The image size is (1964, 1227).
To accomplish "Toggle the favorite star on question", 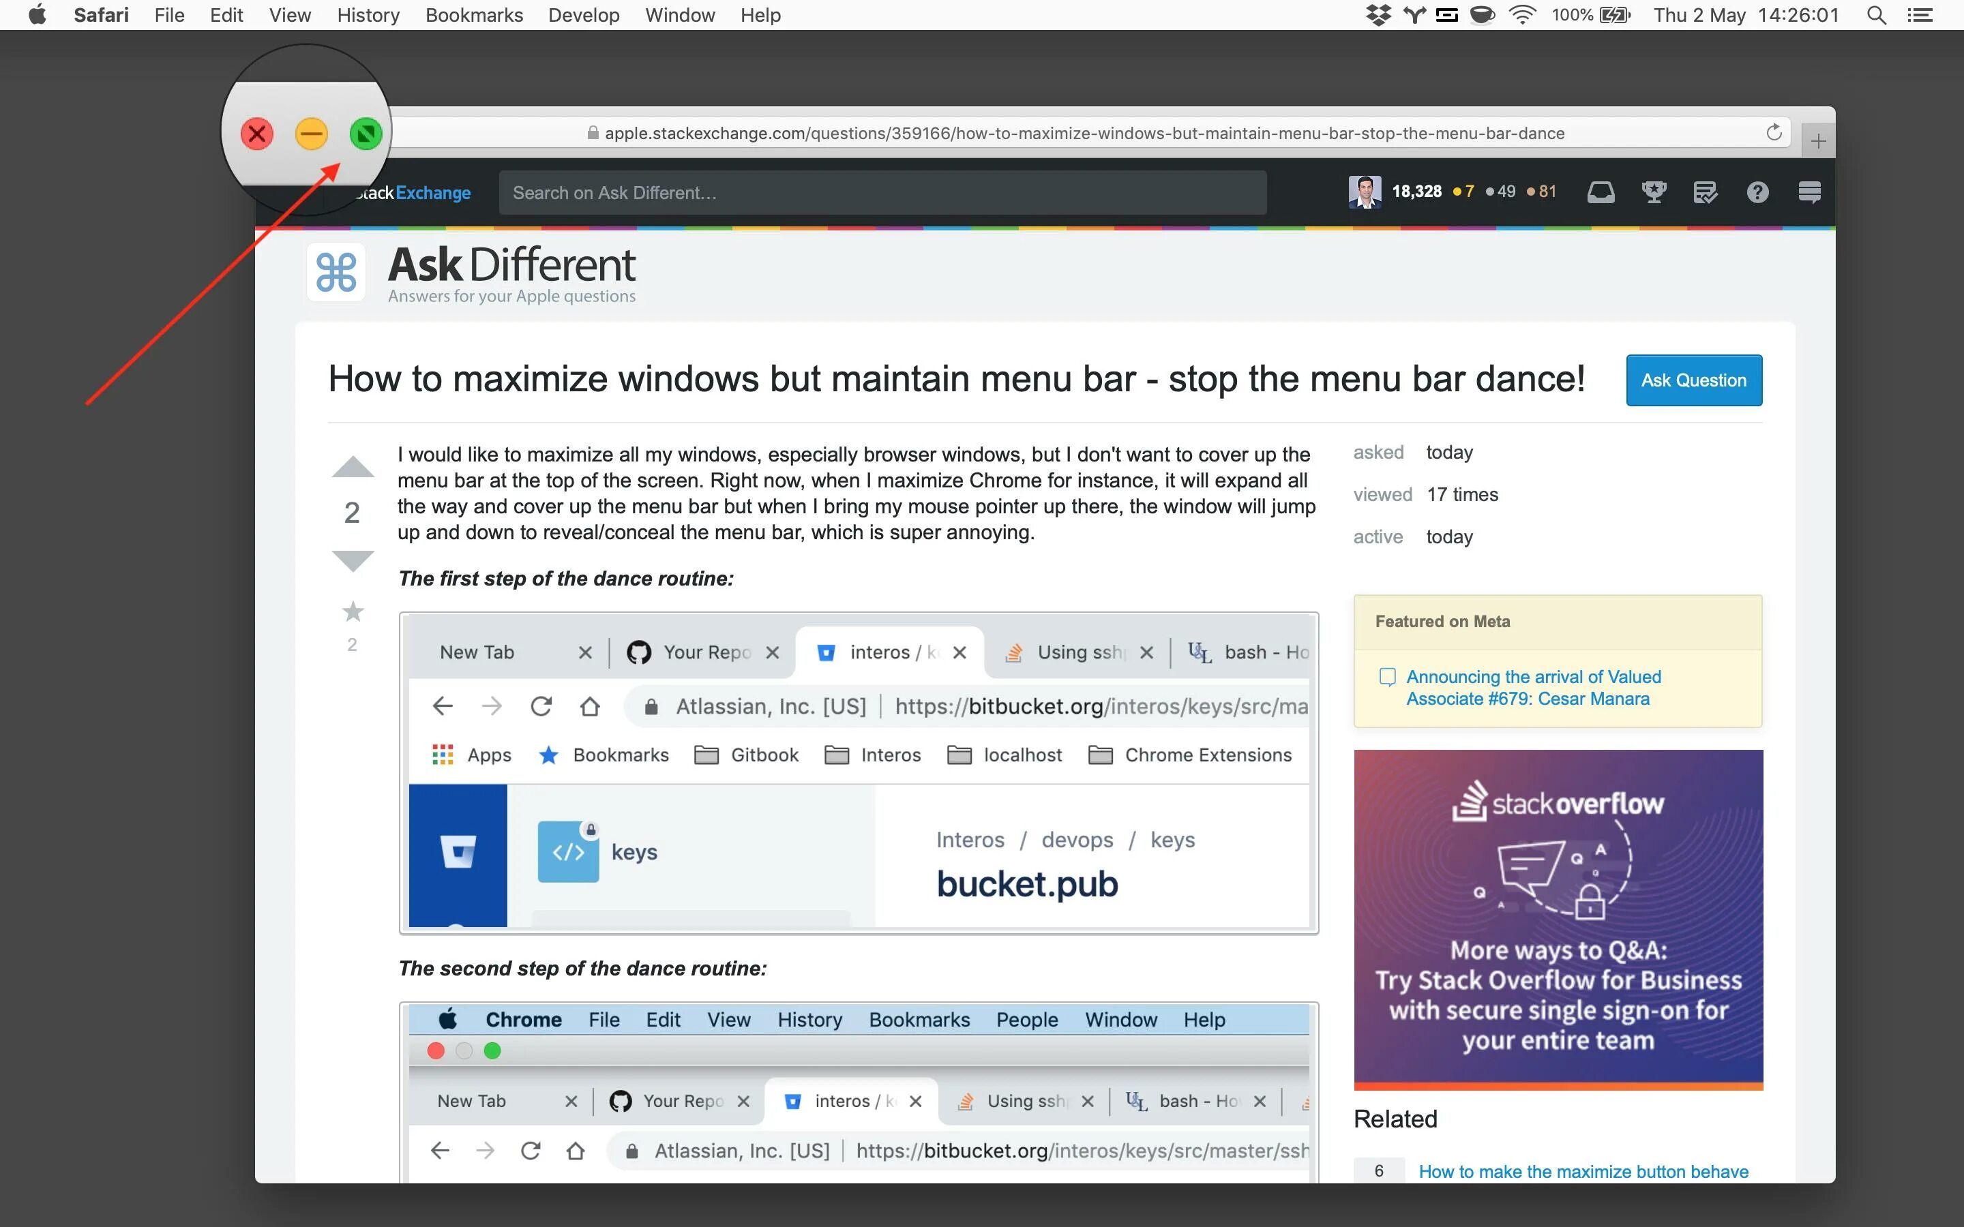I will 353,611.
